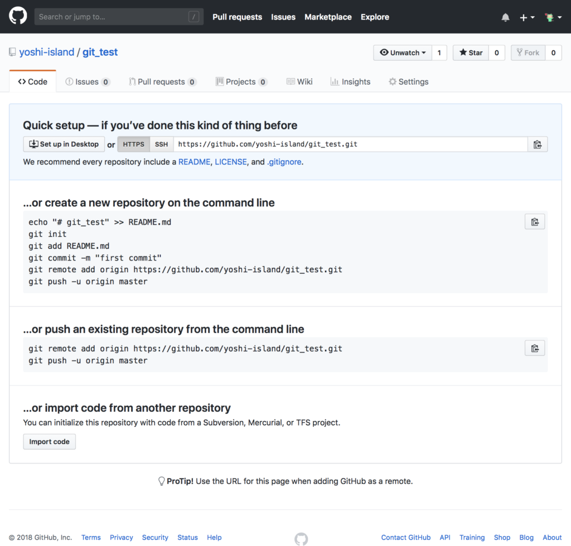Switch to the repository Pull requests tab
The height and width of the screenshot is (546, 571).
pos(162,81)
